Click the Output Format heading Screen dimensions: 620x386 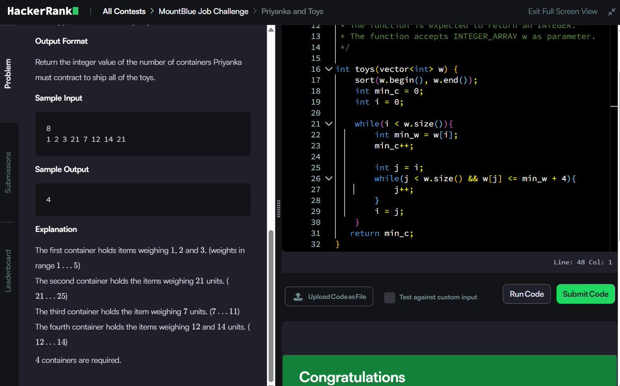click(x=61, y=41)
